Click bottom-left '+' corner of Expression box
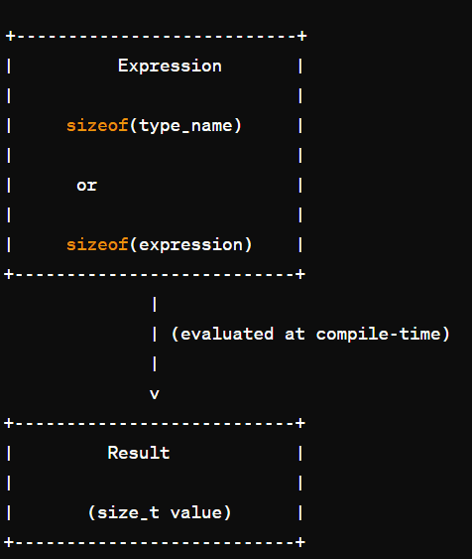This screenshot has width=472, height=559. point(9,274)
